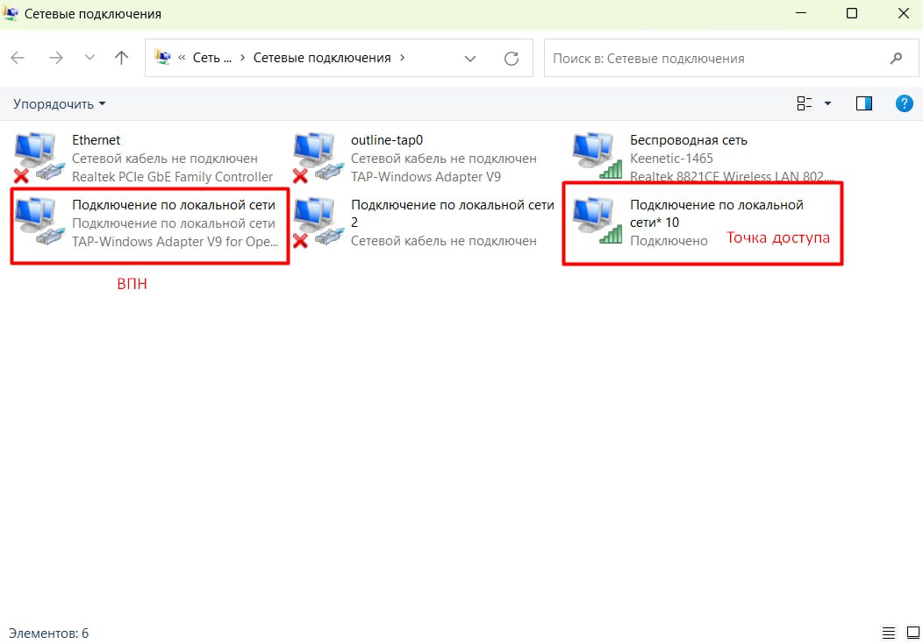
Task: Click the Сеть breadcrumb segment
Action: coord(211,58)
